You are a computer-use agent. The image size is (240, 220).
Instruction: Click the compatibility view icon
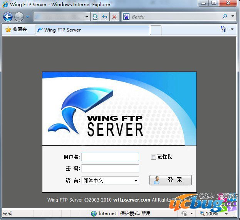[x=95, y=17]
